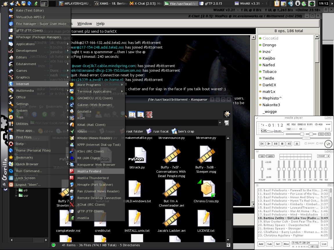Toggle the SHUFF checkbox in XMMS
The width and height of the screenshot is (334, 250).
click(306, 144)
